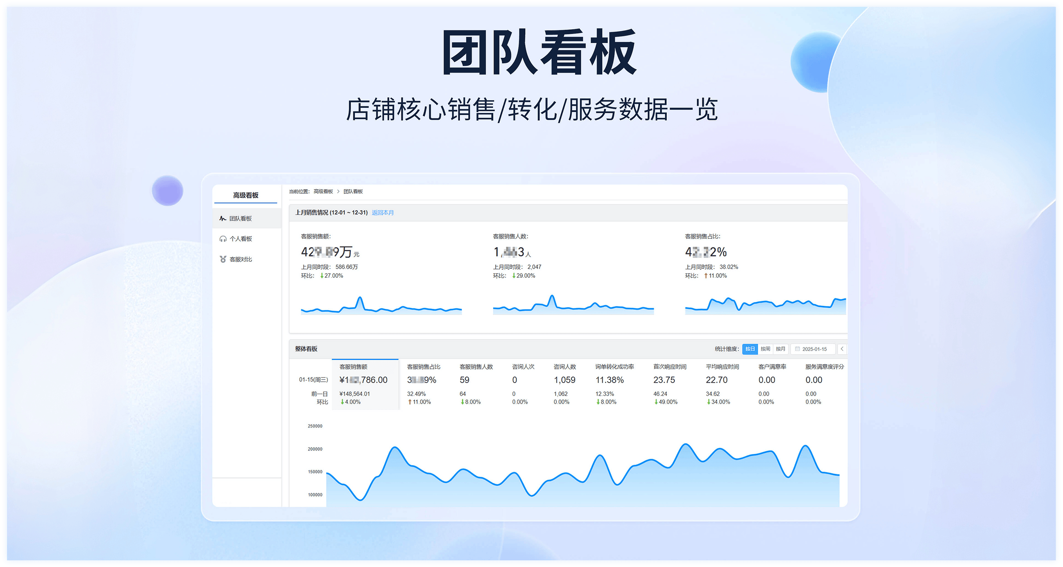This screenshot has width=1063, height=567.
Task: Click the 2,047 previous-period headcount value
Action: coord(534,267)
